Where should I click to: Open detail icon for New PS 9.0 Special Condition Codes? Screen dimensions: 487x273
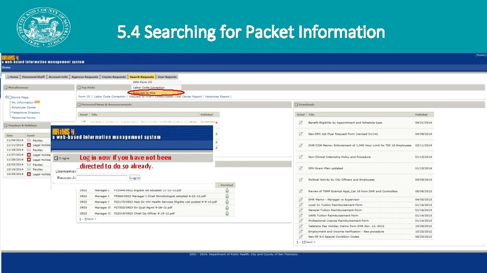click(301, 237)
